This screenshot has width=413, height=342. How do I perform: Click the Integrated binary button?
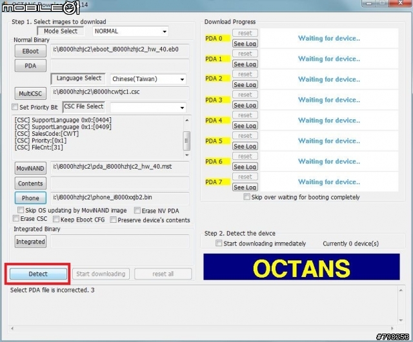tap(30, 242)
